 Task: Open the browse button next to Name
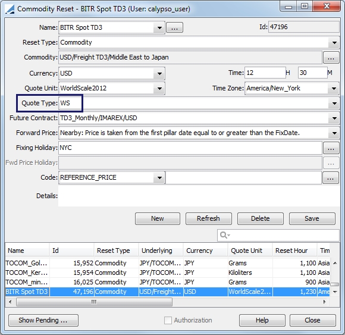[174, 28]
